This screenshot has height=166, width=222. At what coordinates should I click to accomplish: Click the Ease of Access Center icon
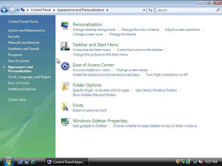[65, 66]
